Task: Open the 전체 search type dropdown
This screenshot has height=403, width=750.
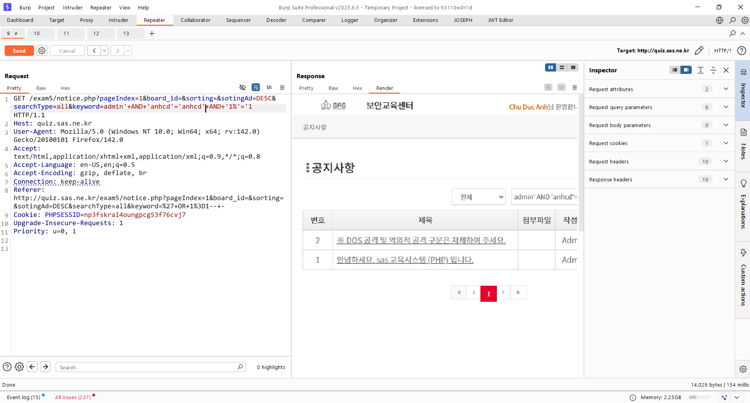Action: (x=478, y=197)
